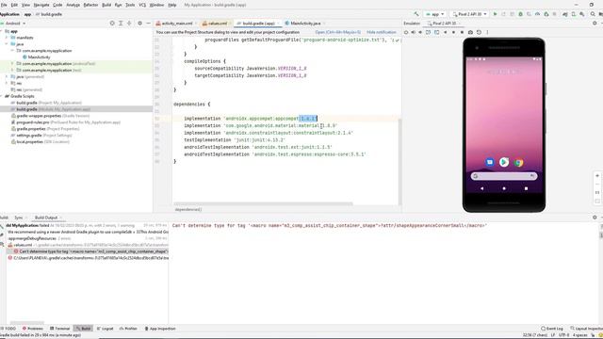
Task: Open the Event Log button
Action: pyautogui.click(x=552, y=329)
